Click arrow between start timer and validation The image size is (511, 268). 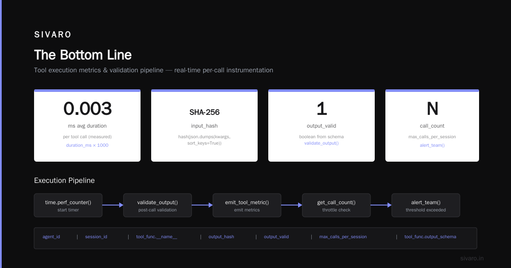point(113,205)
